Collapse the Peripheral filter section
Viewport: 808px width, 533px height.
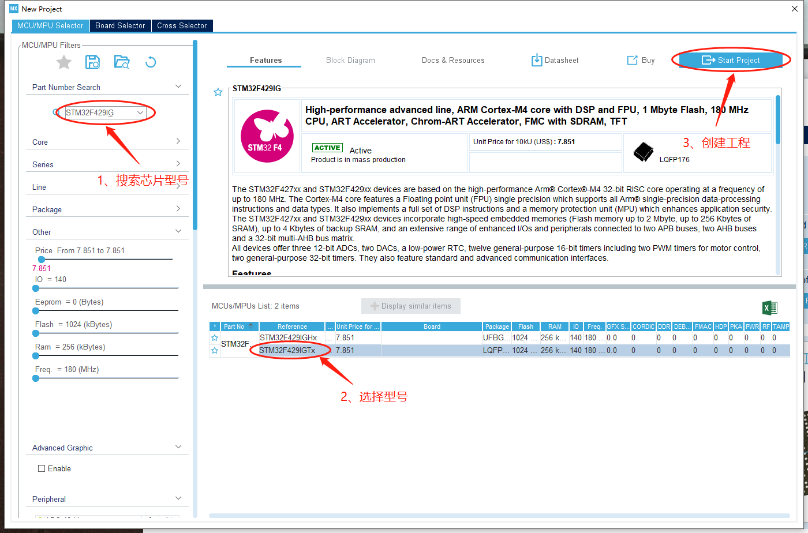(178, 498)
